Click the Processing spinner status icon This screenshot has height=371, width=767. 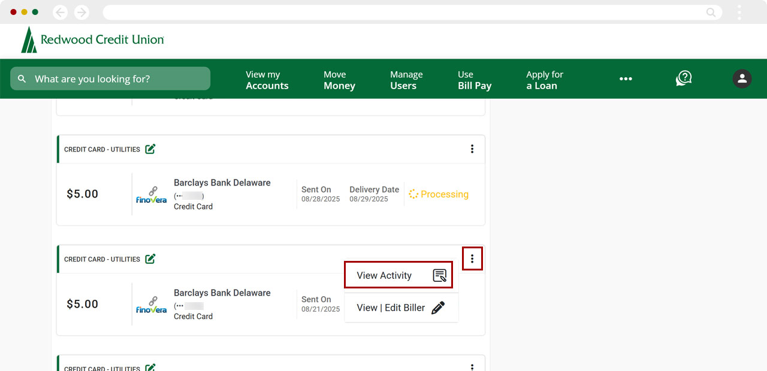click(413, 194)
